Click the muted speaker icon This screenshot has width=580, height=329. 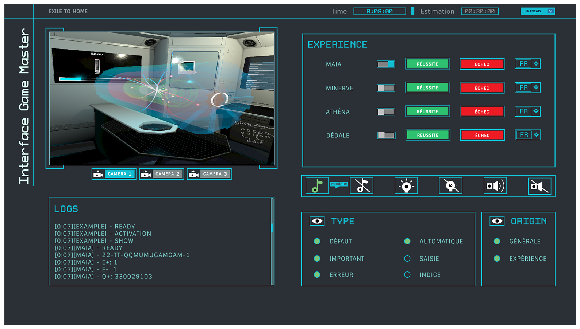pyautogui.click(x=539, y=186)
